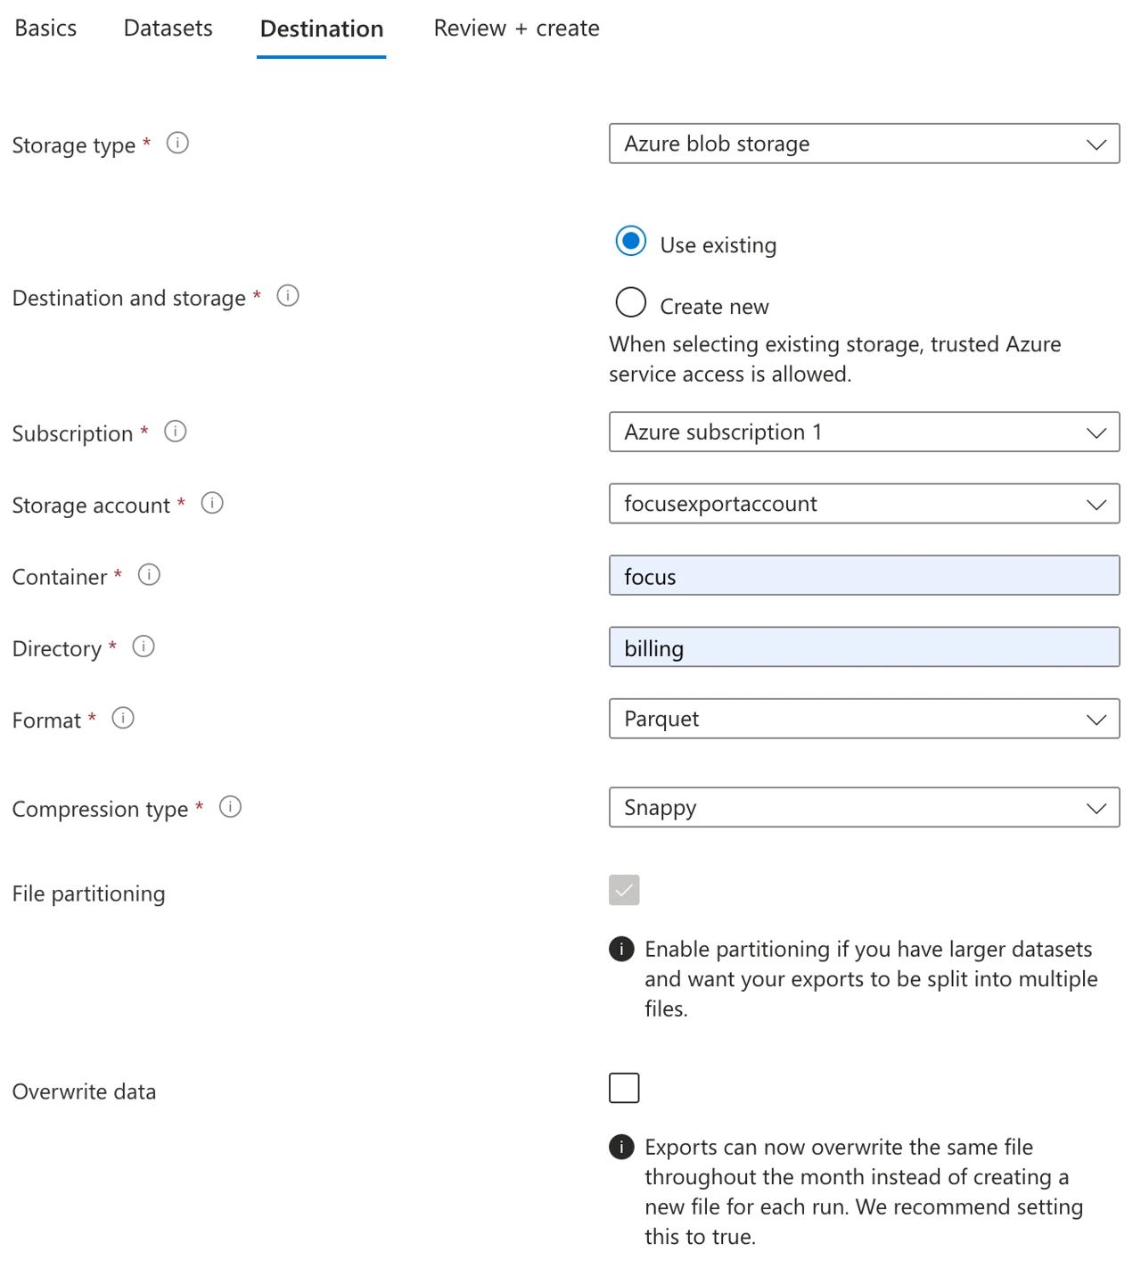Click info icon next to Storage type
Screen dimensions: 1141x1268
coord(177,143)
